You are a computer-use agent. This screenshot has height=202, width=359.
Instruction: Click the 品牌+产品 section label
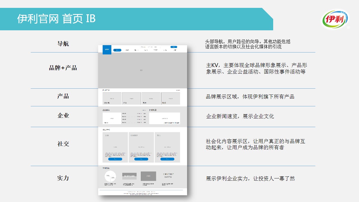(63, 68)
